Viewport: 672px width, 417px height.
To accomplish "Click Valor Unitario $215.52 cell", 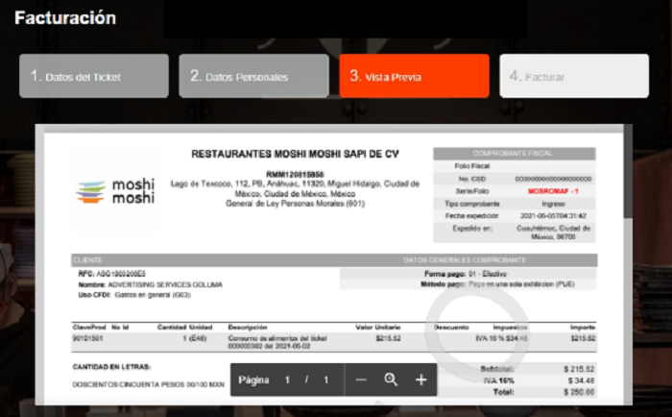I will (x=388, y=338).
